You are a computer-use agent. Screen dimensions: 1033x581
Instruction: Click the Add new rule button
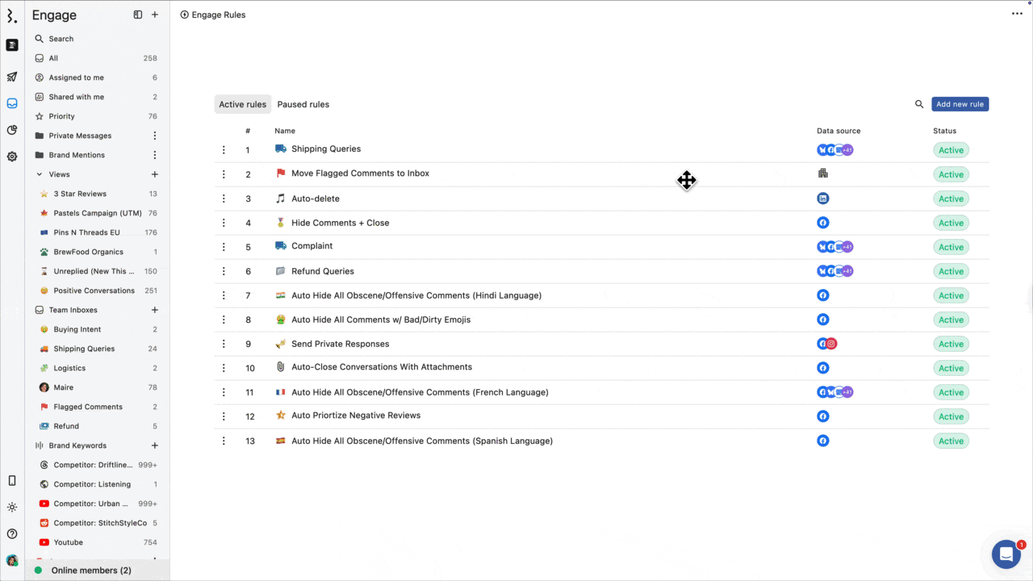(x=960, y=104)
